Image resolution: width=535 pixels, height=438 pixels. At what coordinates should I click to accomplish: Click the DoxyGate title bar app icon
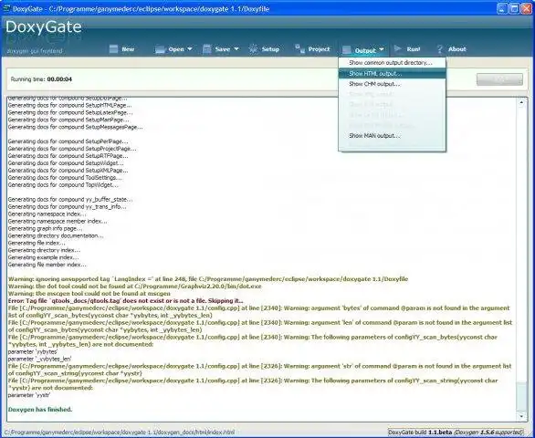pyautogui.click(x=6, y=8)
